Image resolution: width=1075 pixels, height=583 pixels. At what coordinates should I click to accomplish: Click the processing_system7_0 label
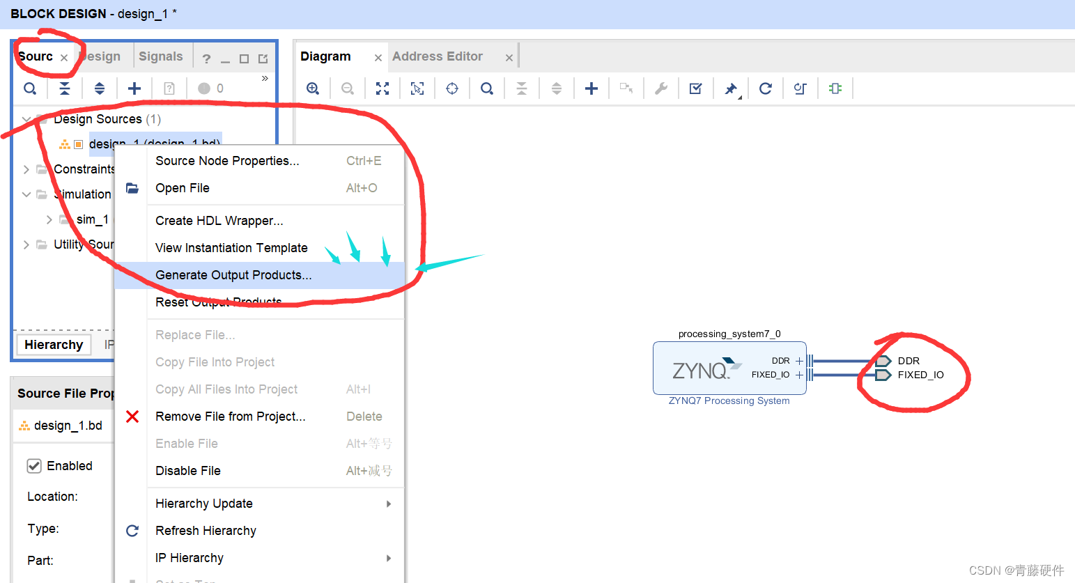pyautogui.click(x=729, y=334)
